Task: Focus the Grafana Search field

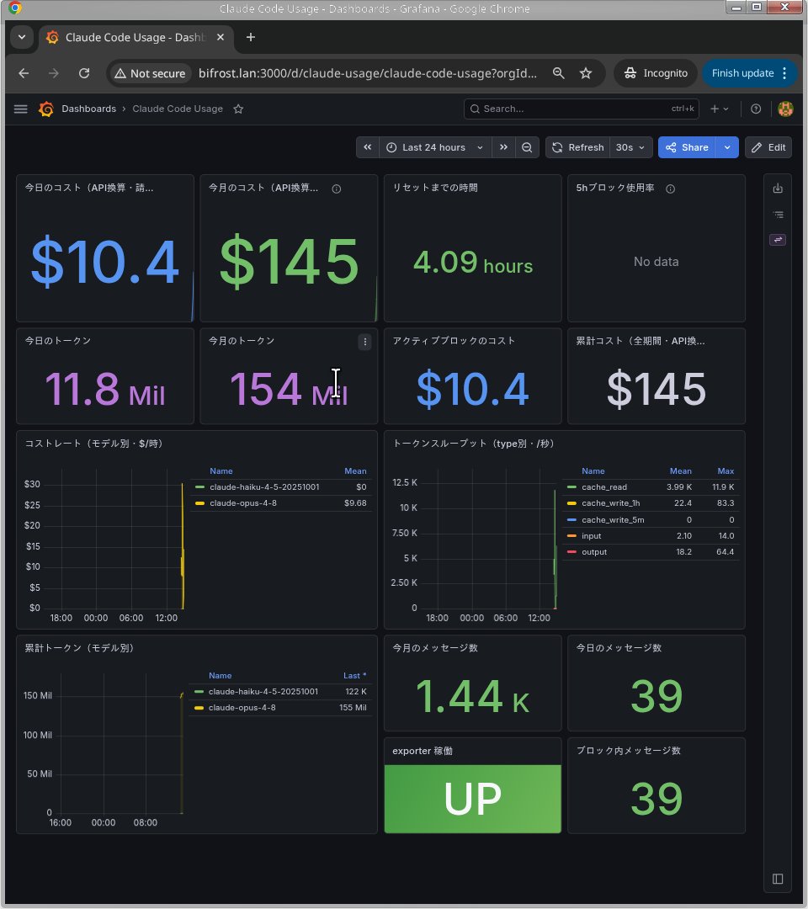Action: pyautogui.click(x=582, y=109)
